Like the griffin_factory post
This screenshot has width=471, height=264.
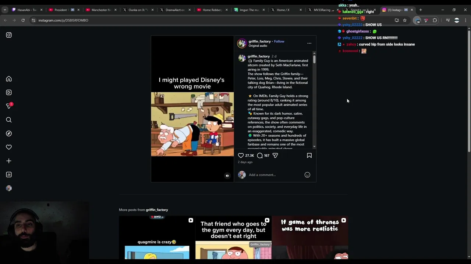241,155
